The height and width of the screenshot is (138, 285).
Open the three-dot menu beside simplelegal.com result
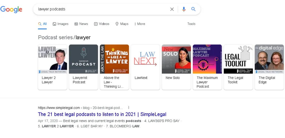coord(129,108)
